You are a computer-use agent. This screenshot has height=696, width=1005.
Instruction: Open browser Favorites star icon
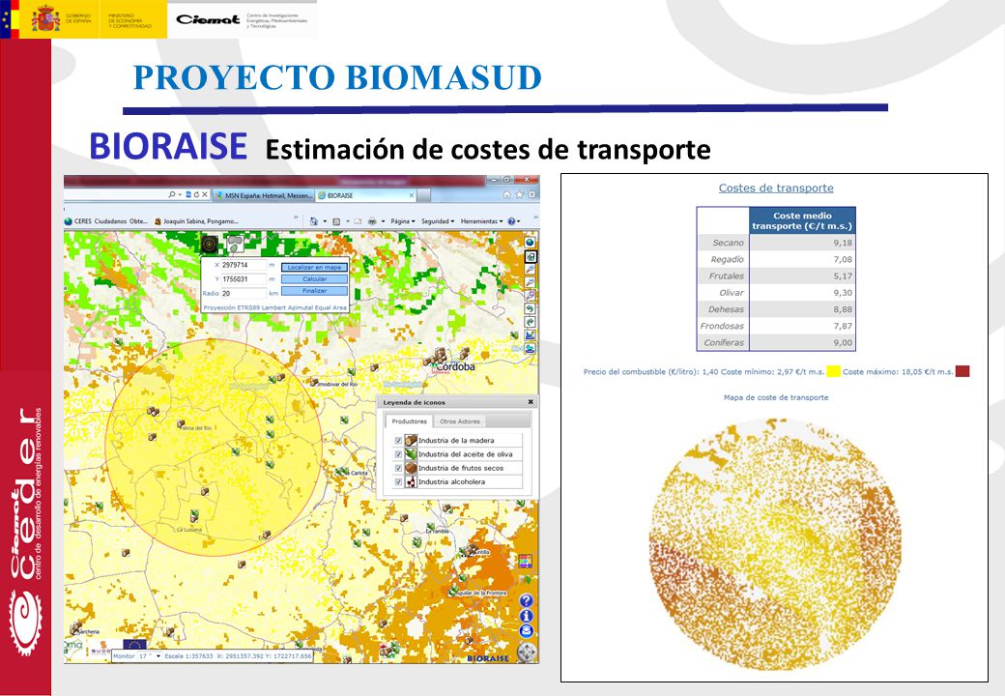[x=519, y=195]
